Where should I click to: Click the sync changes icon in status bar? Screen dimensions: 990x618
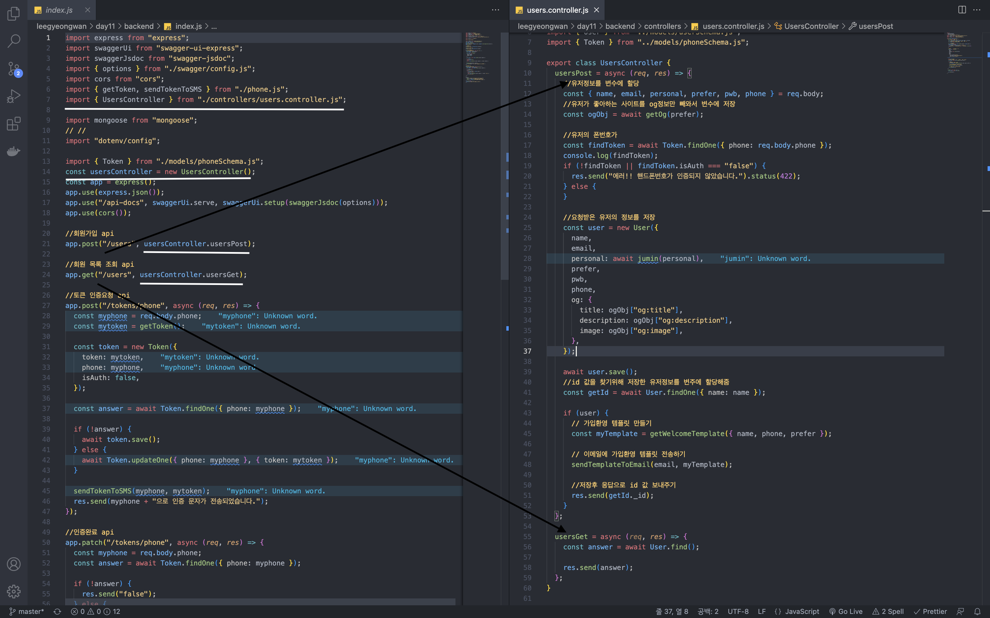pyautogui.click(x=57, y=611)
